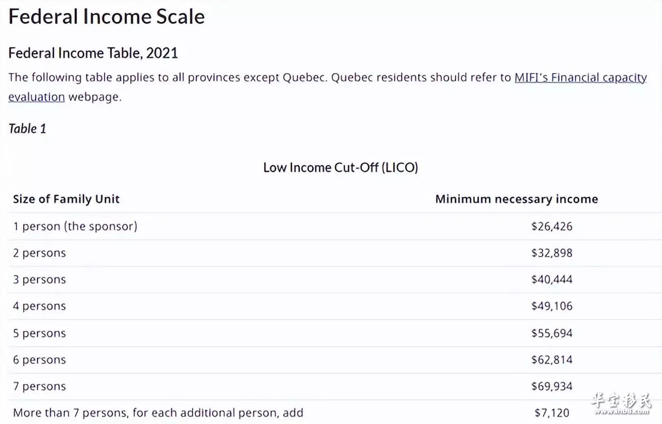
Task: Select the 4 persons row label
Action: pos(39,306)
